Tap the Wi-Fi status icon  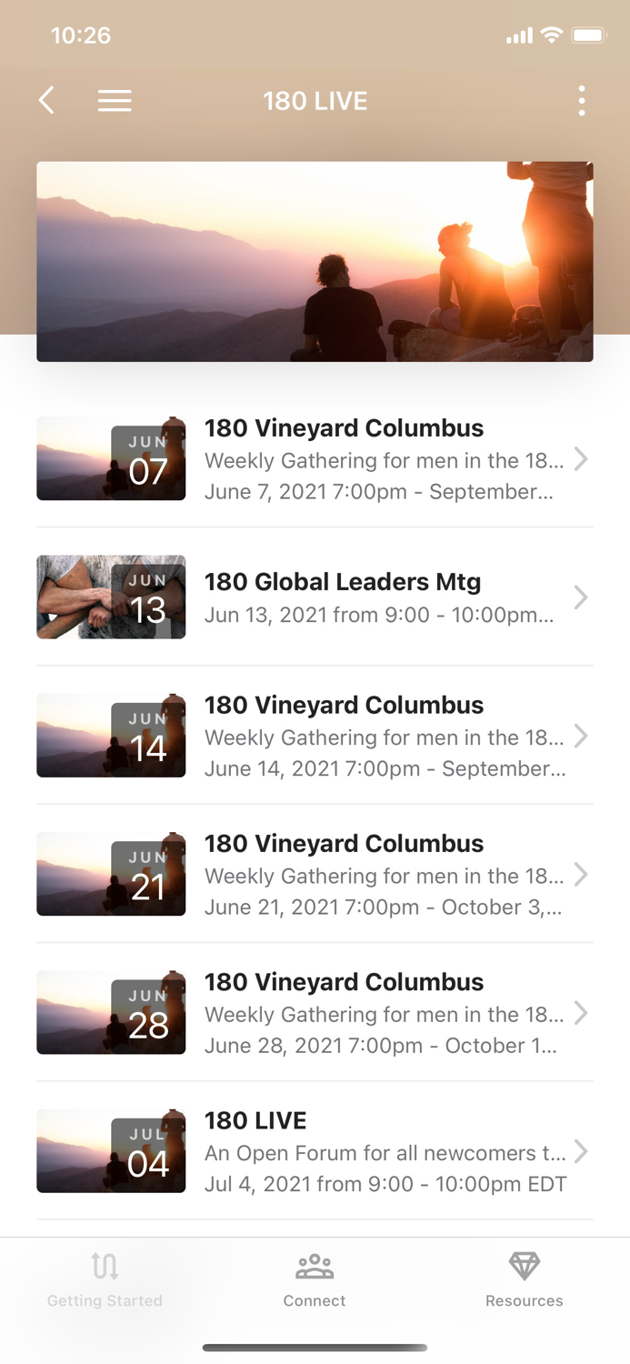click(x=551, y=35)
